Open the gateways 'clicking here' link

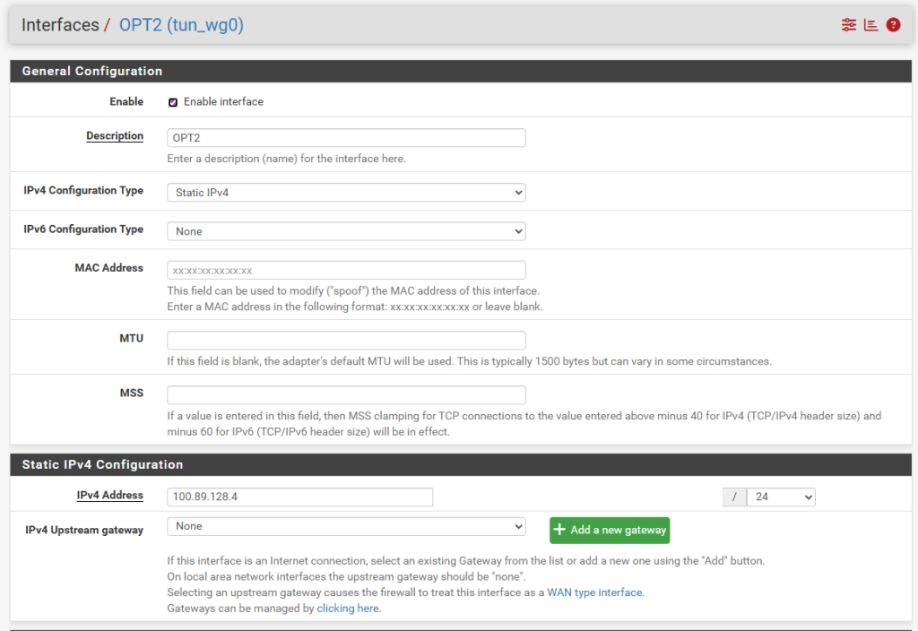pos(348,609)
